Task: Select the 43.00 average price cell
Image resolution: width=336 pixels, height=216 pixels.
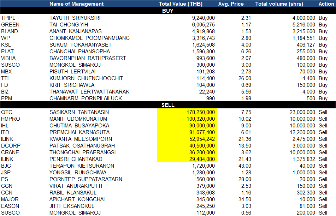Action: 245,166
